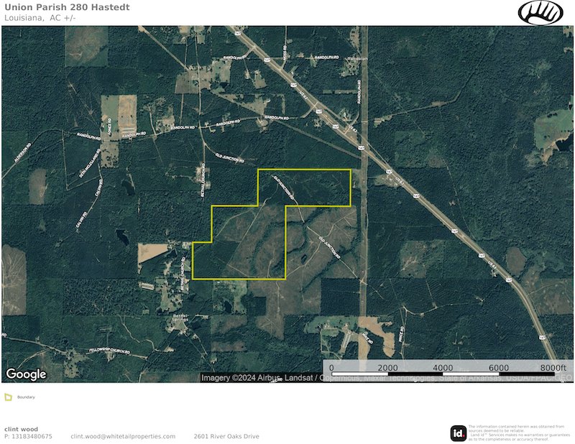
Task: Click the Bethel Springs place label
Action: point(181,317)
